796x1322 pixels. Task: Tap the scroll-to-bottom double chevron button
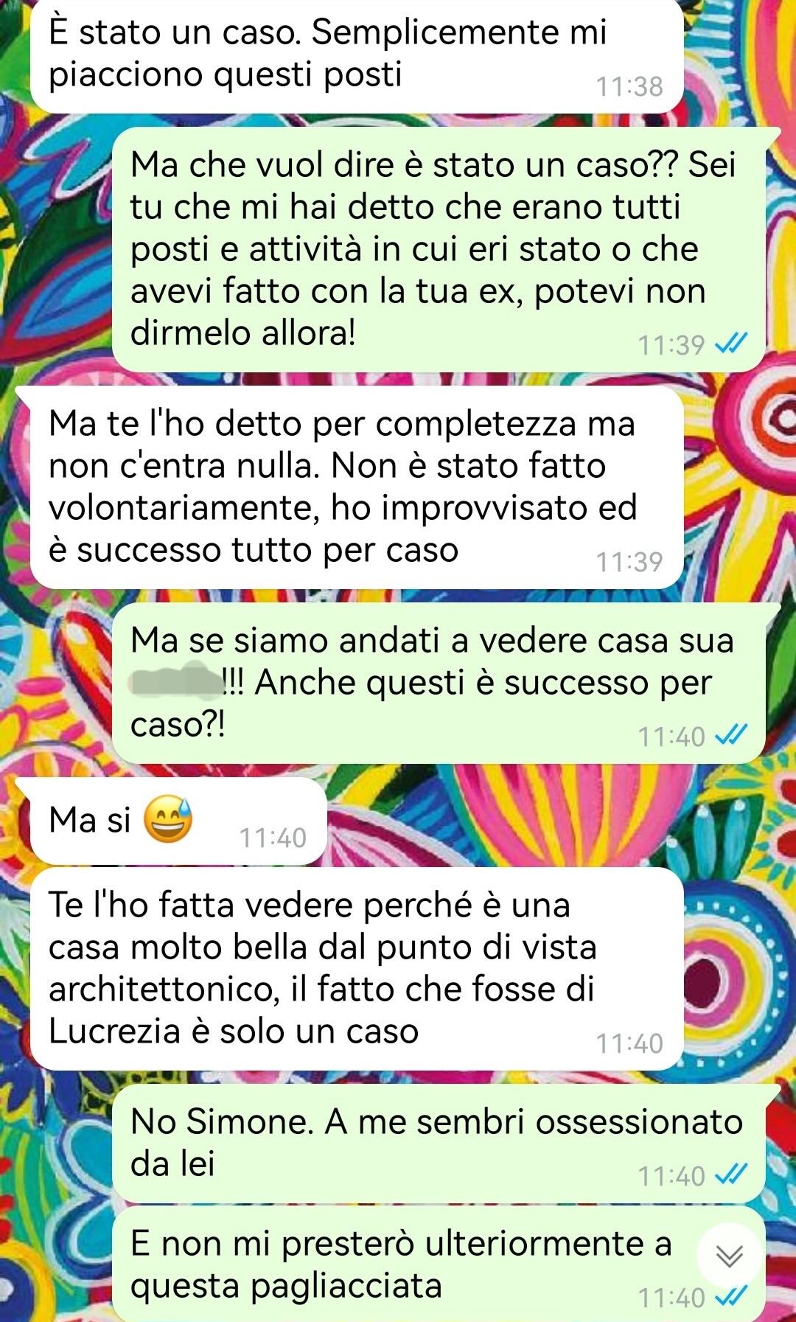point(729,1256)
